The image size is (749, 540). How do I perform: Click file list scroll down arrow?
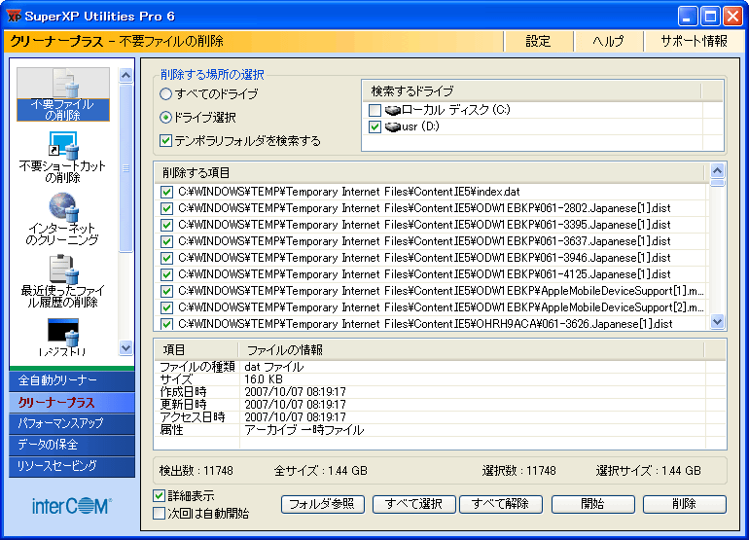[x=717, y=322]
